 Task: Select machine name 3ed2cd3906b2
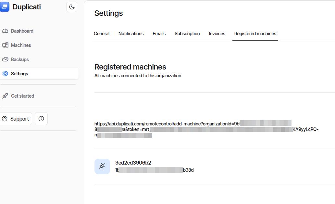point(133,163)
